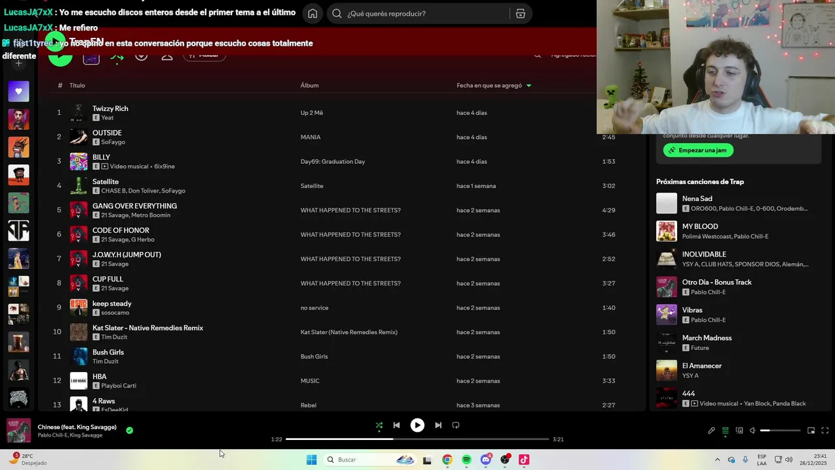Toggle repeat mode in player bar
This screenshot has height=470, width=835.
pyautogui.click(x=456, y=425)
